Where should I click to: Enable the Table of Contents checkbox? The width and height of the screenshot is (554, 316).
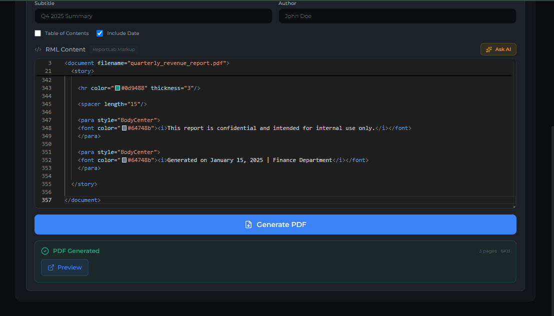pyautogui.click(x=38, y=33)
